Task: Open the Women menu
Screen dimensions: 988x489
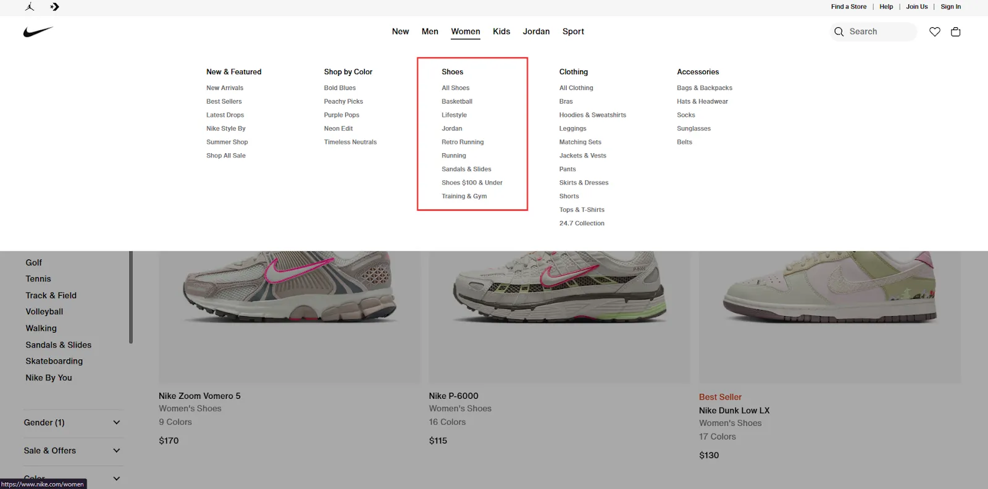Action: coord(466,31)
